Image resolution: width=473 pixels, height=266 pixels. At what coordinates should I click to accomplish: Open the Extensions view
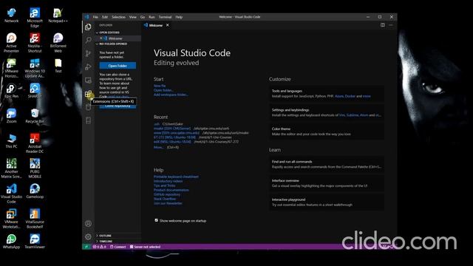pyautogui.click(x=88, y=94)
